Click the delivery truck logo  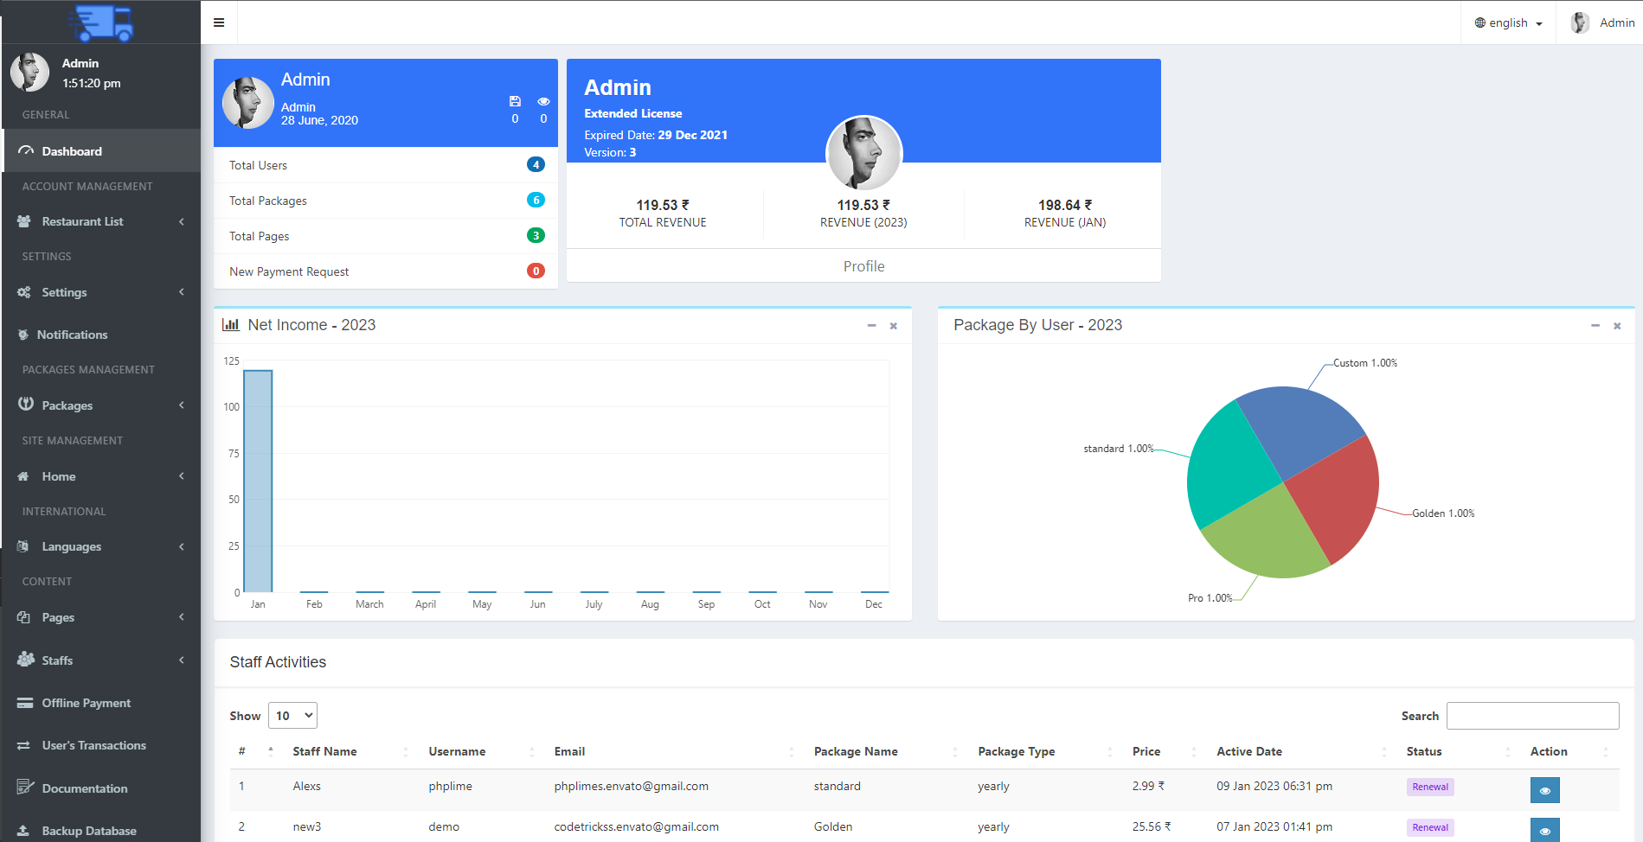(101, 22)
